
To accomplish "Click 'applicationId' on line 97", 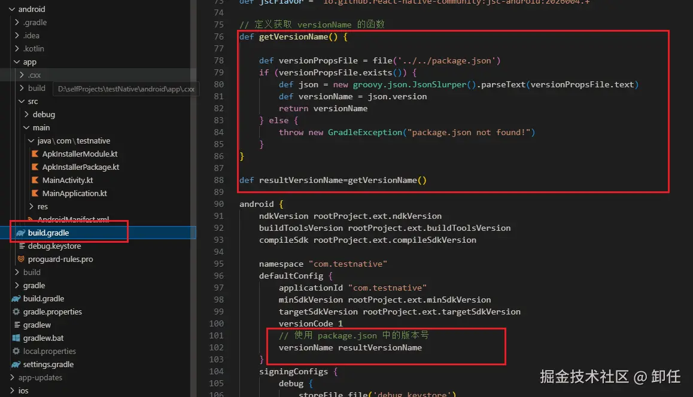I will point(311,288).
